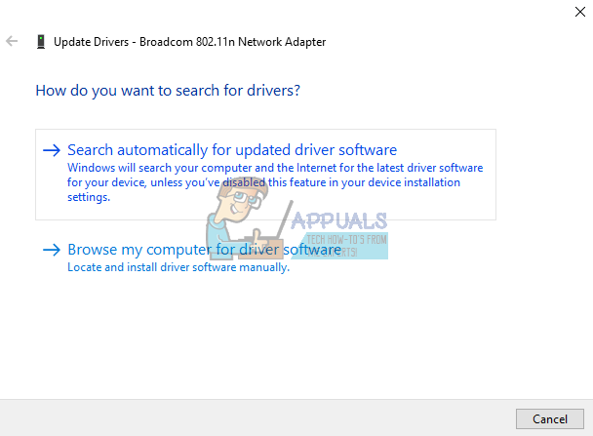This screenshot has height=436, width=593.
Task: Click the text 'Locate and install driver software manually.'
Action: [178, 267]
